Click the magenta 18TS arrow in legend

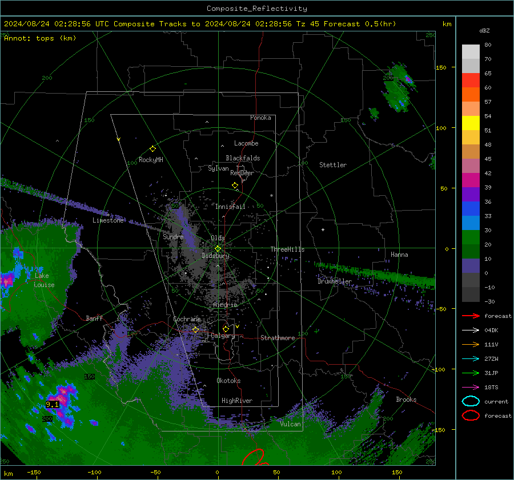pos(471,387)
